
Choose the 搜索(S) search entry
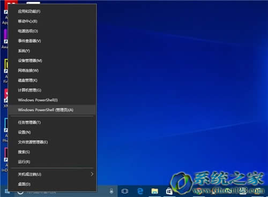(x=52, y=152)
